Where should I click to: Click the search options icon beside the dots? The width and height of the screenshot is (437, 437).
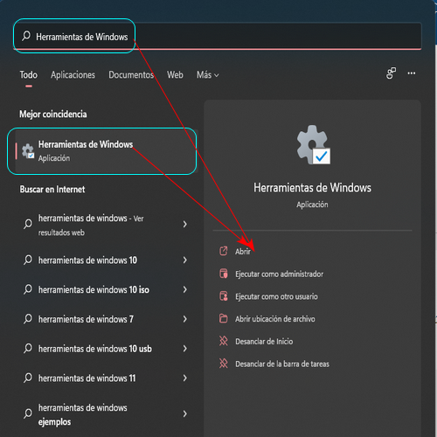click(391, 73)
